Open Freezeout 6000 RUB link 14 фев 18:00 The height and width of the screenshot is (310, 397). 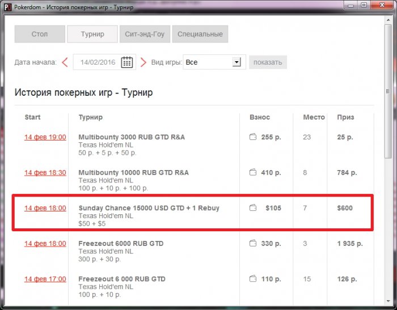(x=45, y=244)
